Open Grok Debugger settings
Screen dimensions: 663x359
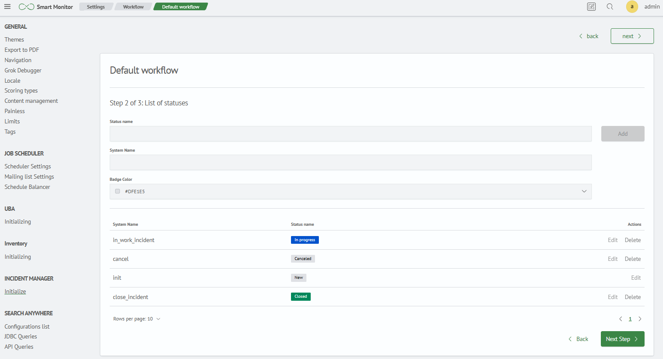click(x=23, y=70)
